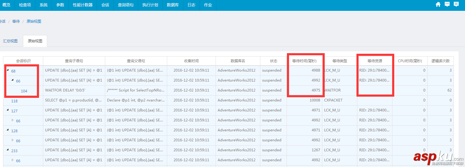
Task: Open the 作业 menu
Action: 208,5
